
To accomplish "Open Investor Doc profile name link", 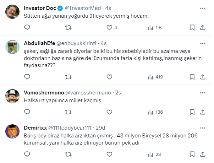I will tap(39, 8).
